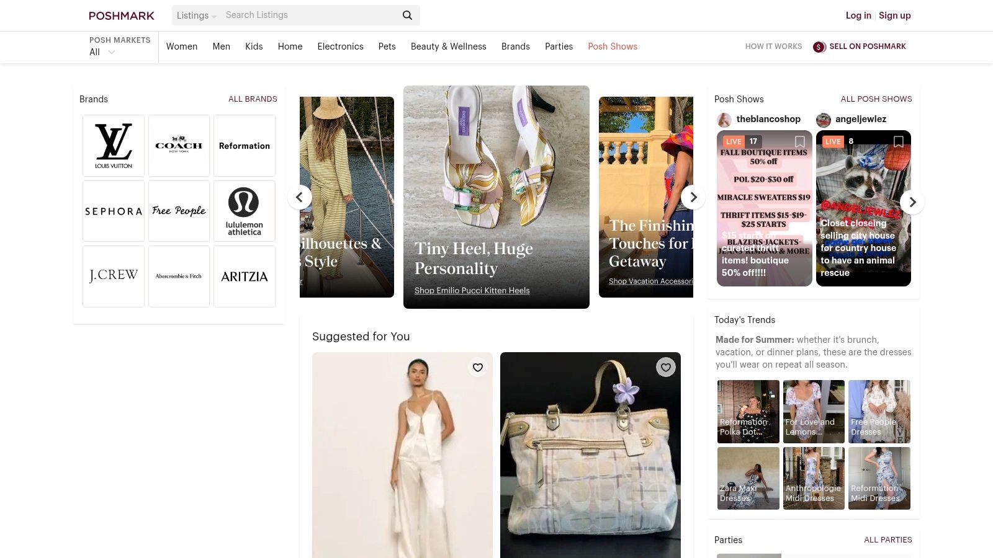993x558 pixels.
Task: Expand the Posh Markets All dropdown
Action: pyautogui.click(x=103, y=52)
